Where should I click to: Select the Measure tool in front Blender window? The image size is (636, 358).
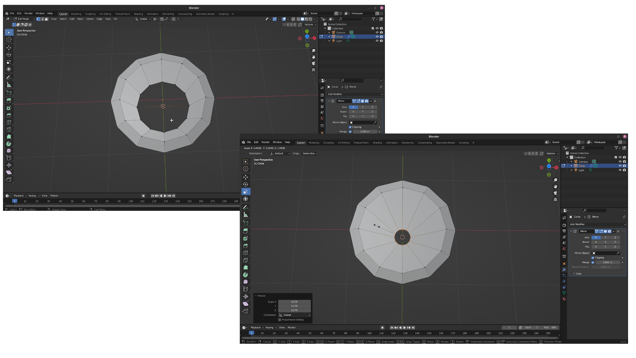pyautogui.click(x=245, y=215)
